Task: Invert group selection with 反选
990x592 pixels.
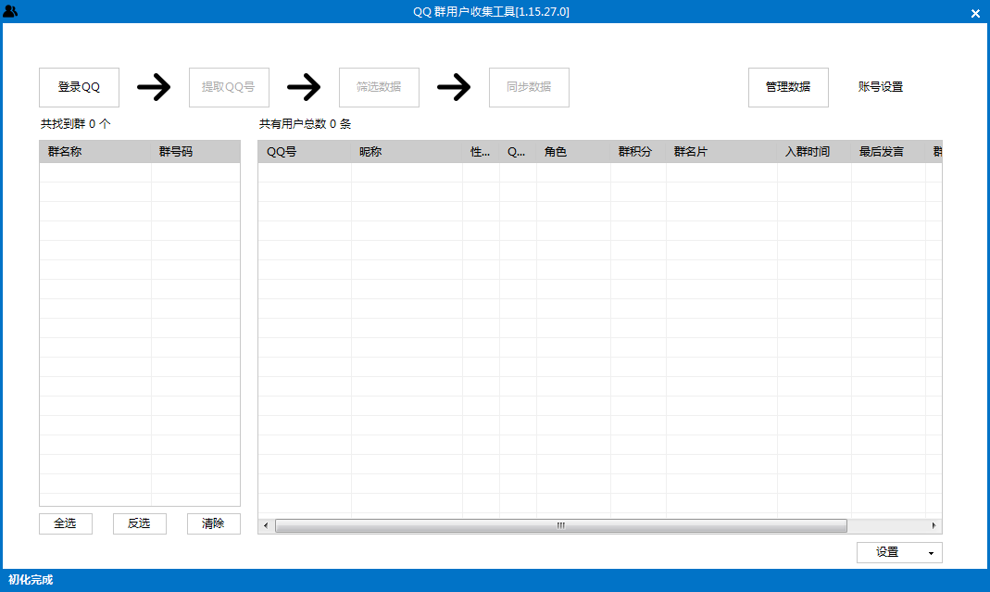Action: (140, 523)
